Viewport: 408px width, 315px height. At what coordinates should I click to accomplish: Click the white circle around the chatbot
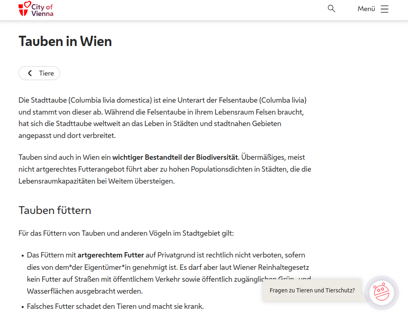[x=381, y=292]
